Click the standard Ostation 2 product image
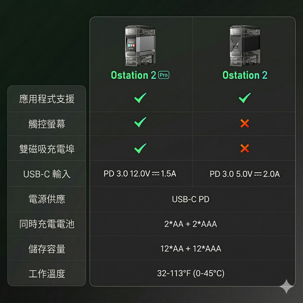 (245, 46)
